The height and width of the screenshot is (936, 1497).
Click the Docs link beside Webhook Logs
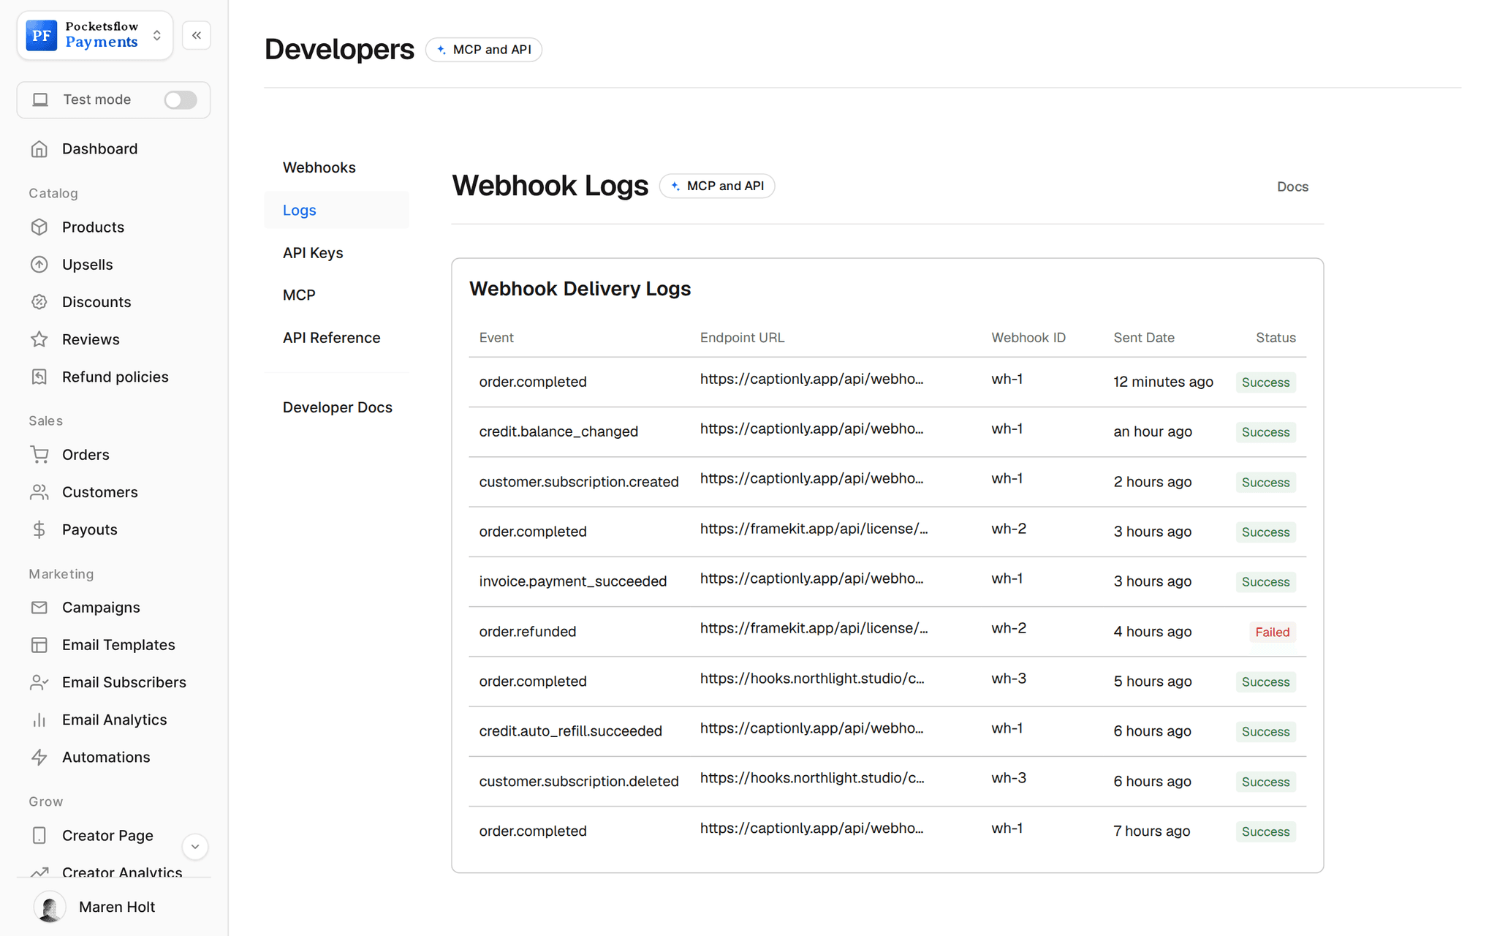(1292, 186)
